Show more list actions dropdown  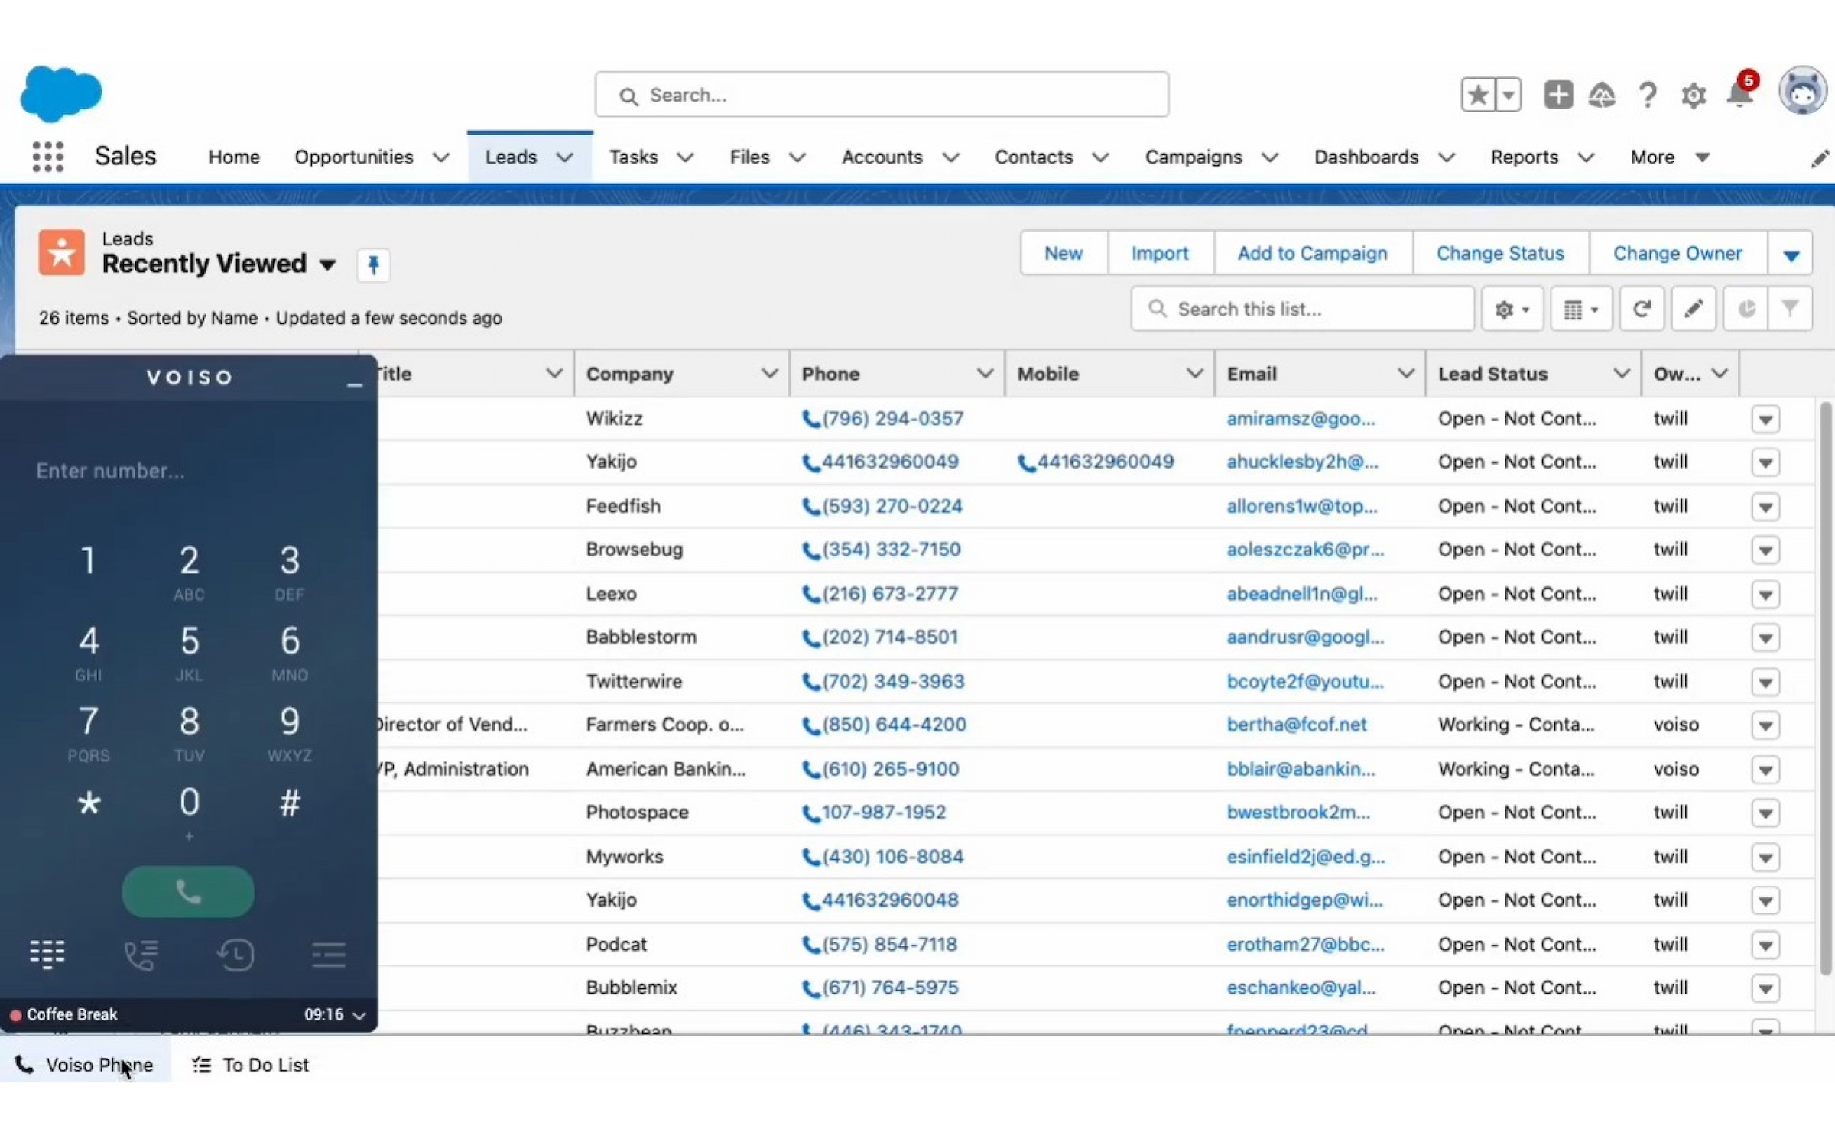pyautogui.click(x=1791, y=254)
